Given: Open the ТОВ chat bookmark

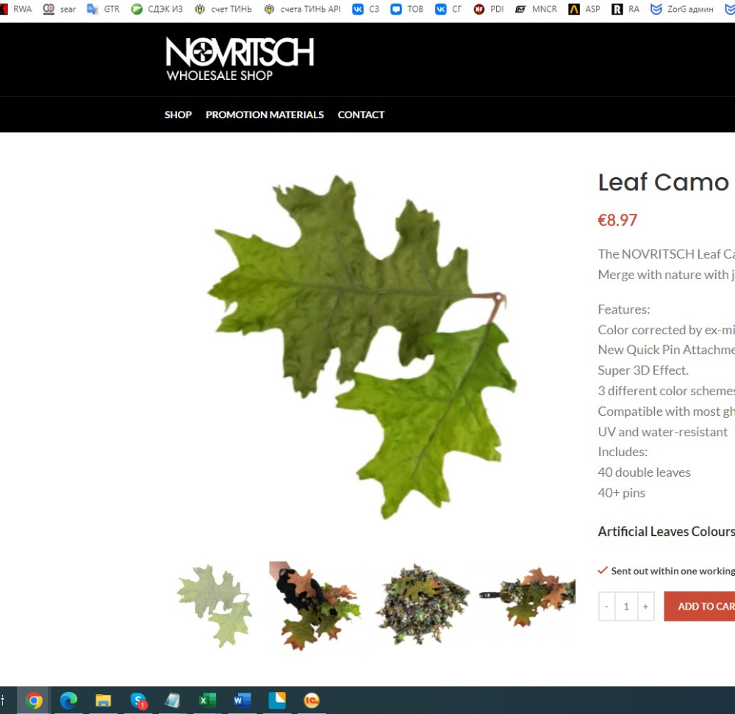Looking at the screenshot, I should (407, 9).
